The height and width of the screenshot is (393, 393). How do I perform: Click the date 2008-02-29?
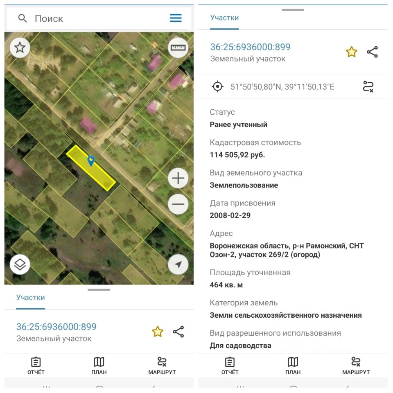click(230, 216)
